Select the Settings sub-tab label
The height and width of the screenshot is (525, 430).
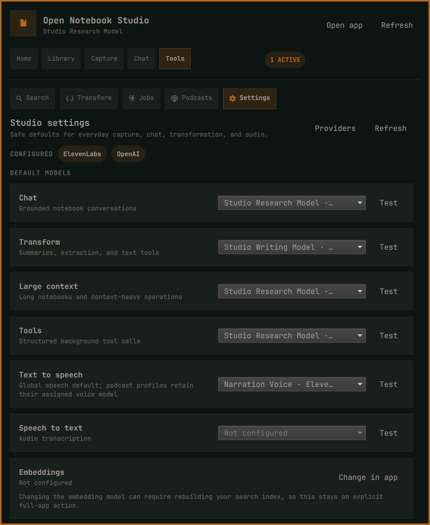tap(254, 98)
